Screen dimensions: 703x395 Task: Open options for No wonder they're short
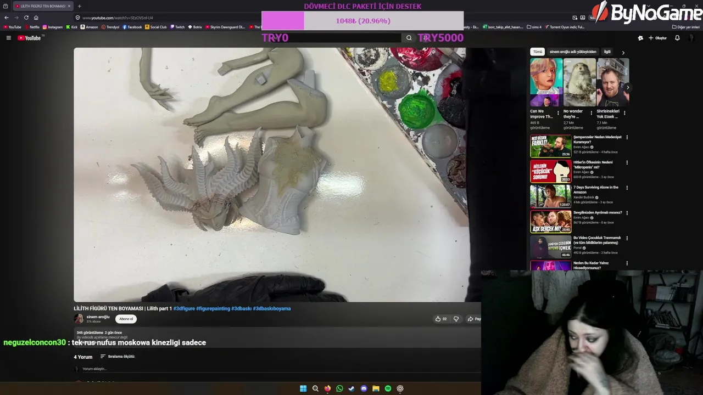tap(592, 113)
